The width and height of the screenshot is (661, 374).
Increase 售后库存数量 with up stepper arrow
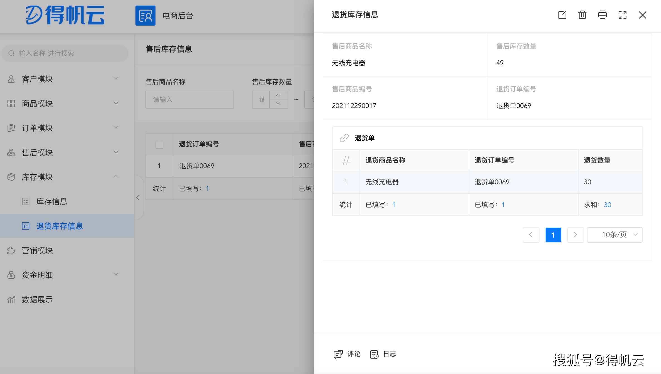tap(278, 95)
